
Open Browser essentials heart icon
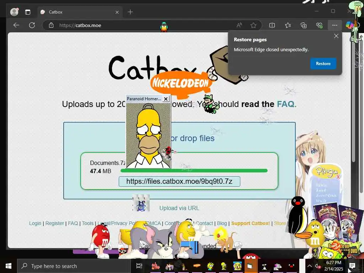click(x=319, y=25)
